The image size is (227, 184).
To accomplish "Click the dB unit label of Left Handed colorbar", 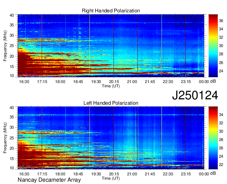I will [213, 173].
